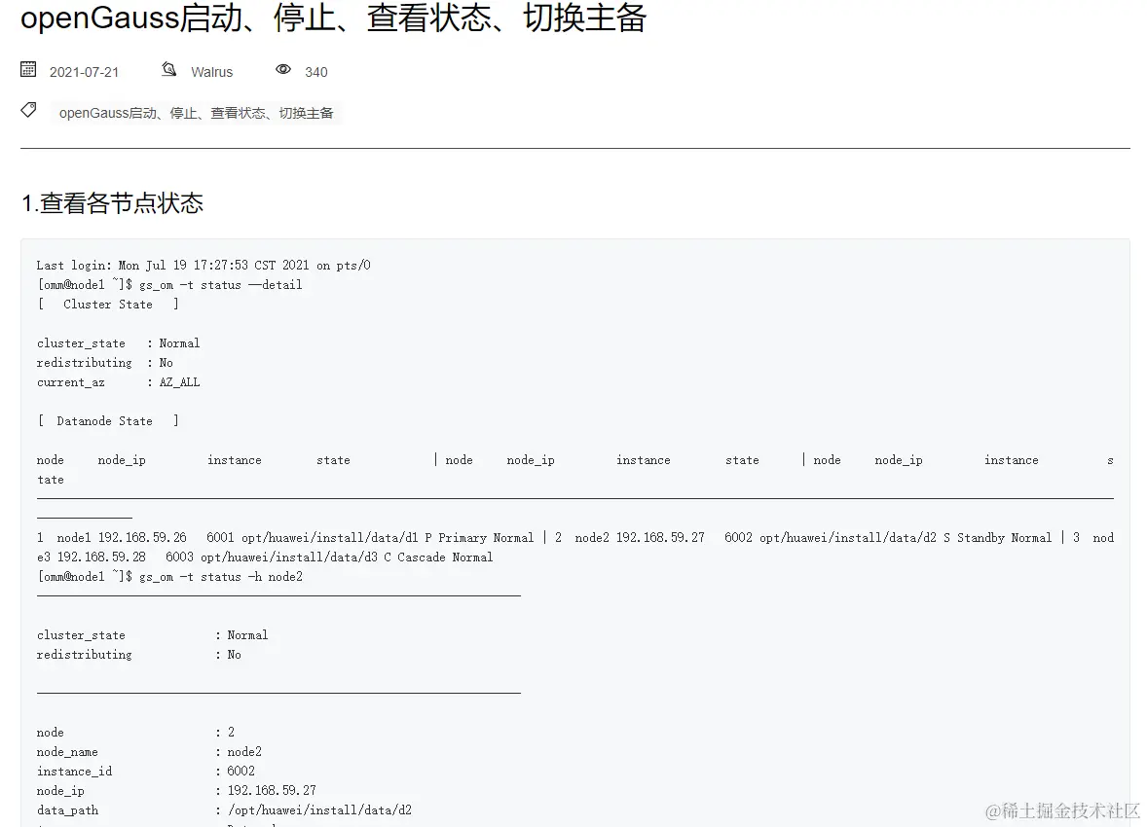The image size is (1147, 827).
Task: Click the eye icon showing the view count
Action: coord(283,70)
